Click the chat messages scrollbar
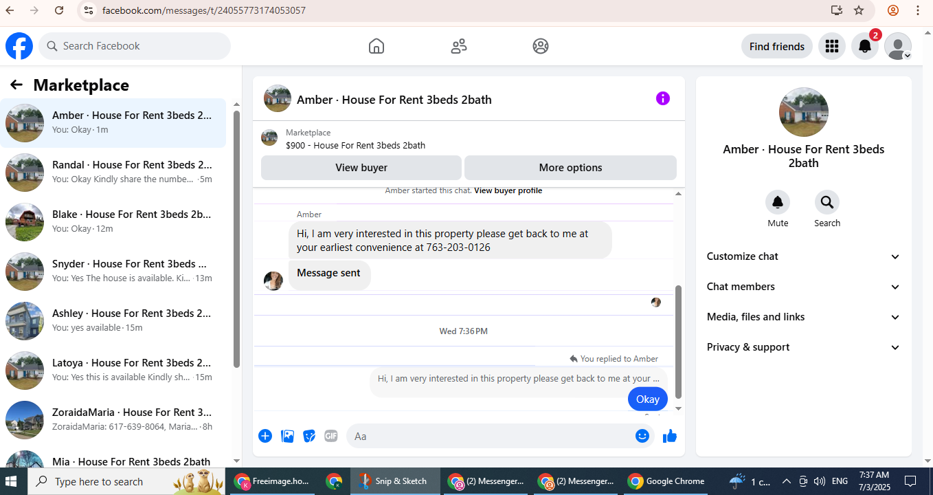Screen dimensions: 933x495 coord(678,342)
